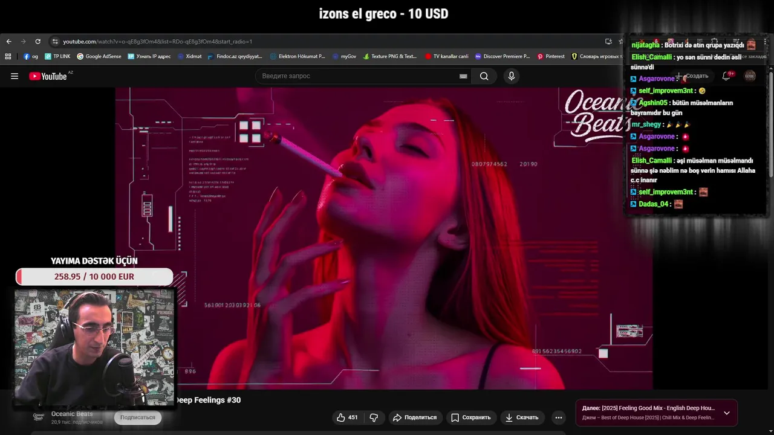Open the Pinterest bookmark
The height and width of the screenshot is (435, 774).
pyautogui.click(x=551, y=56)
